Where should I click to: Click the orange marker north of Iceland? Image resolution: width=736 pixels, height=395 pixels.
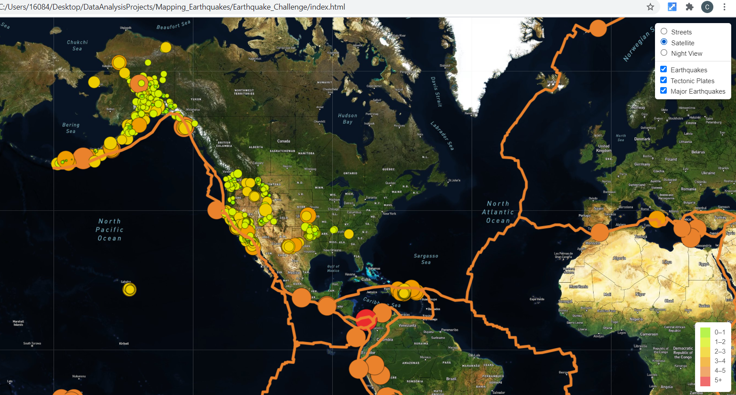(x=598, y=28)
